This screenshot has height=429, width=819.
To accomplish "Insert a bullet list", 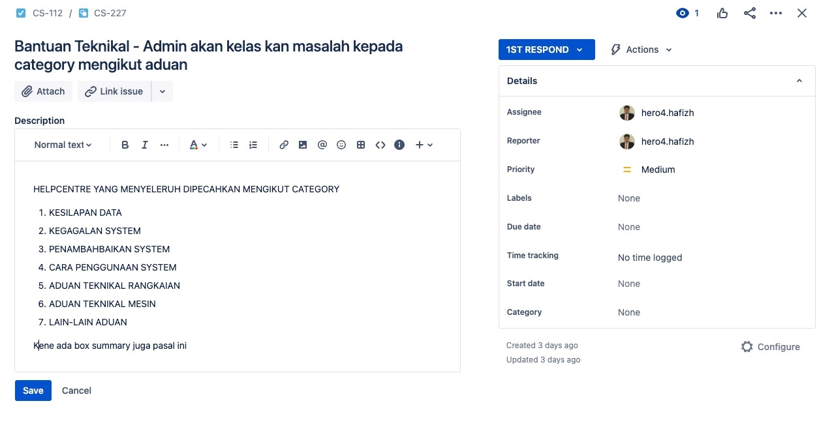I will [234, 145].
